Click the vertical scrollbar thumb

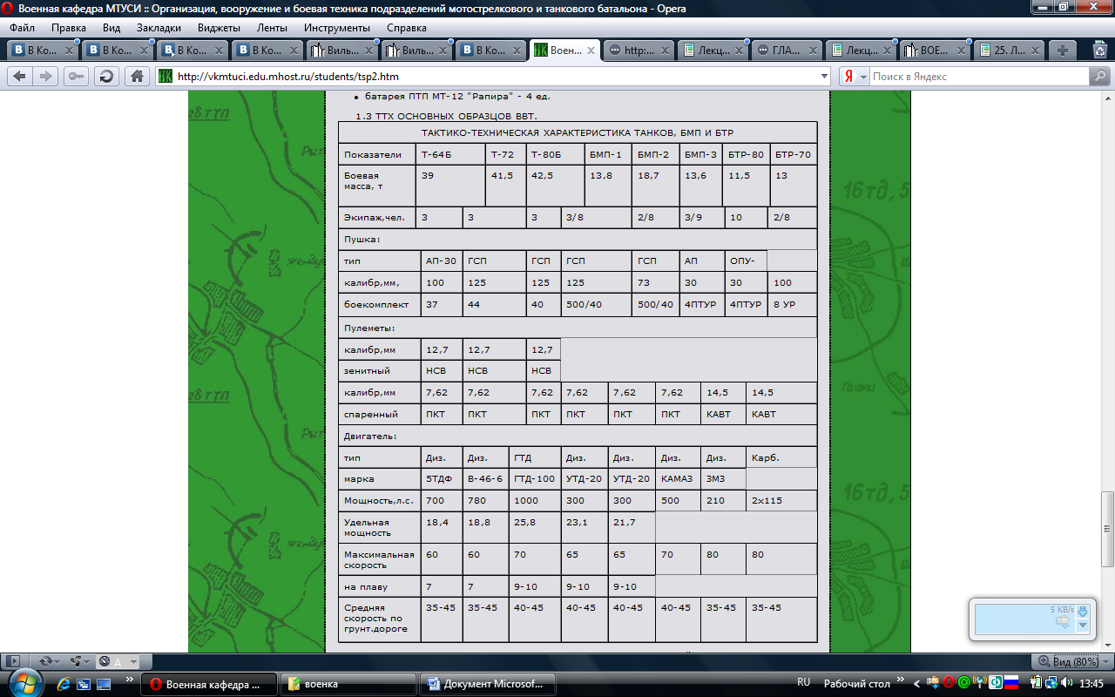(x=1107, y=529)
